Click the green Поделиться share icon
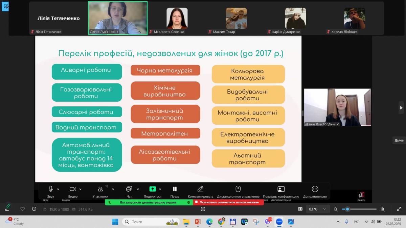The height and width of the screenshot is (228, 406). pyautogui.click(x=153, y=189)
